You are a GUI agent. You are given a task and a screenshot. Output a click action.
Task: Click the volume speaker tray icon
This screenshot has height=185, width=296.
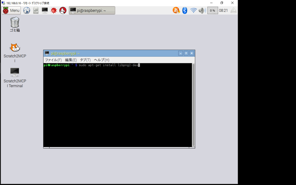pyautogui.click(x=202, y=10)
